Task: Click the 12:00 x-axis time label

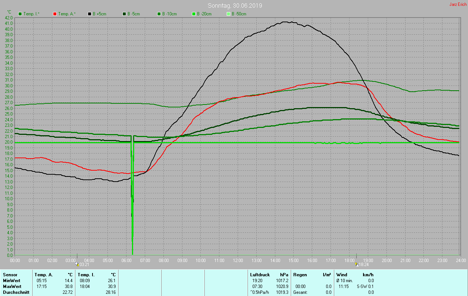Action: coord(238,260)
